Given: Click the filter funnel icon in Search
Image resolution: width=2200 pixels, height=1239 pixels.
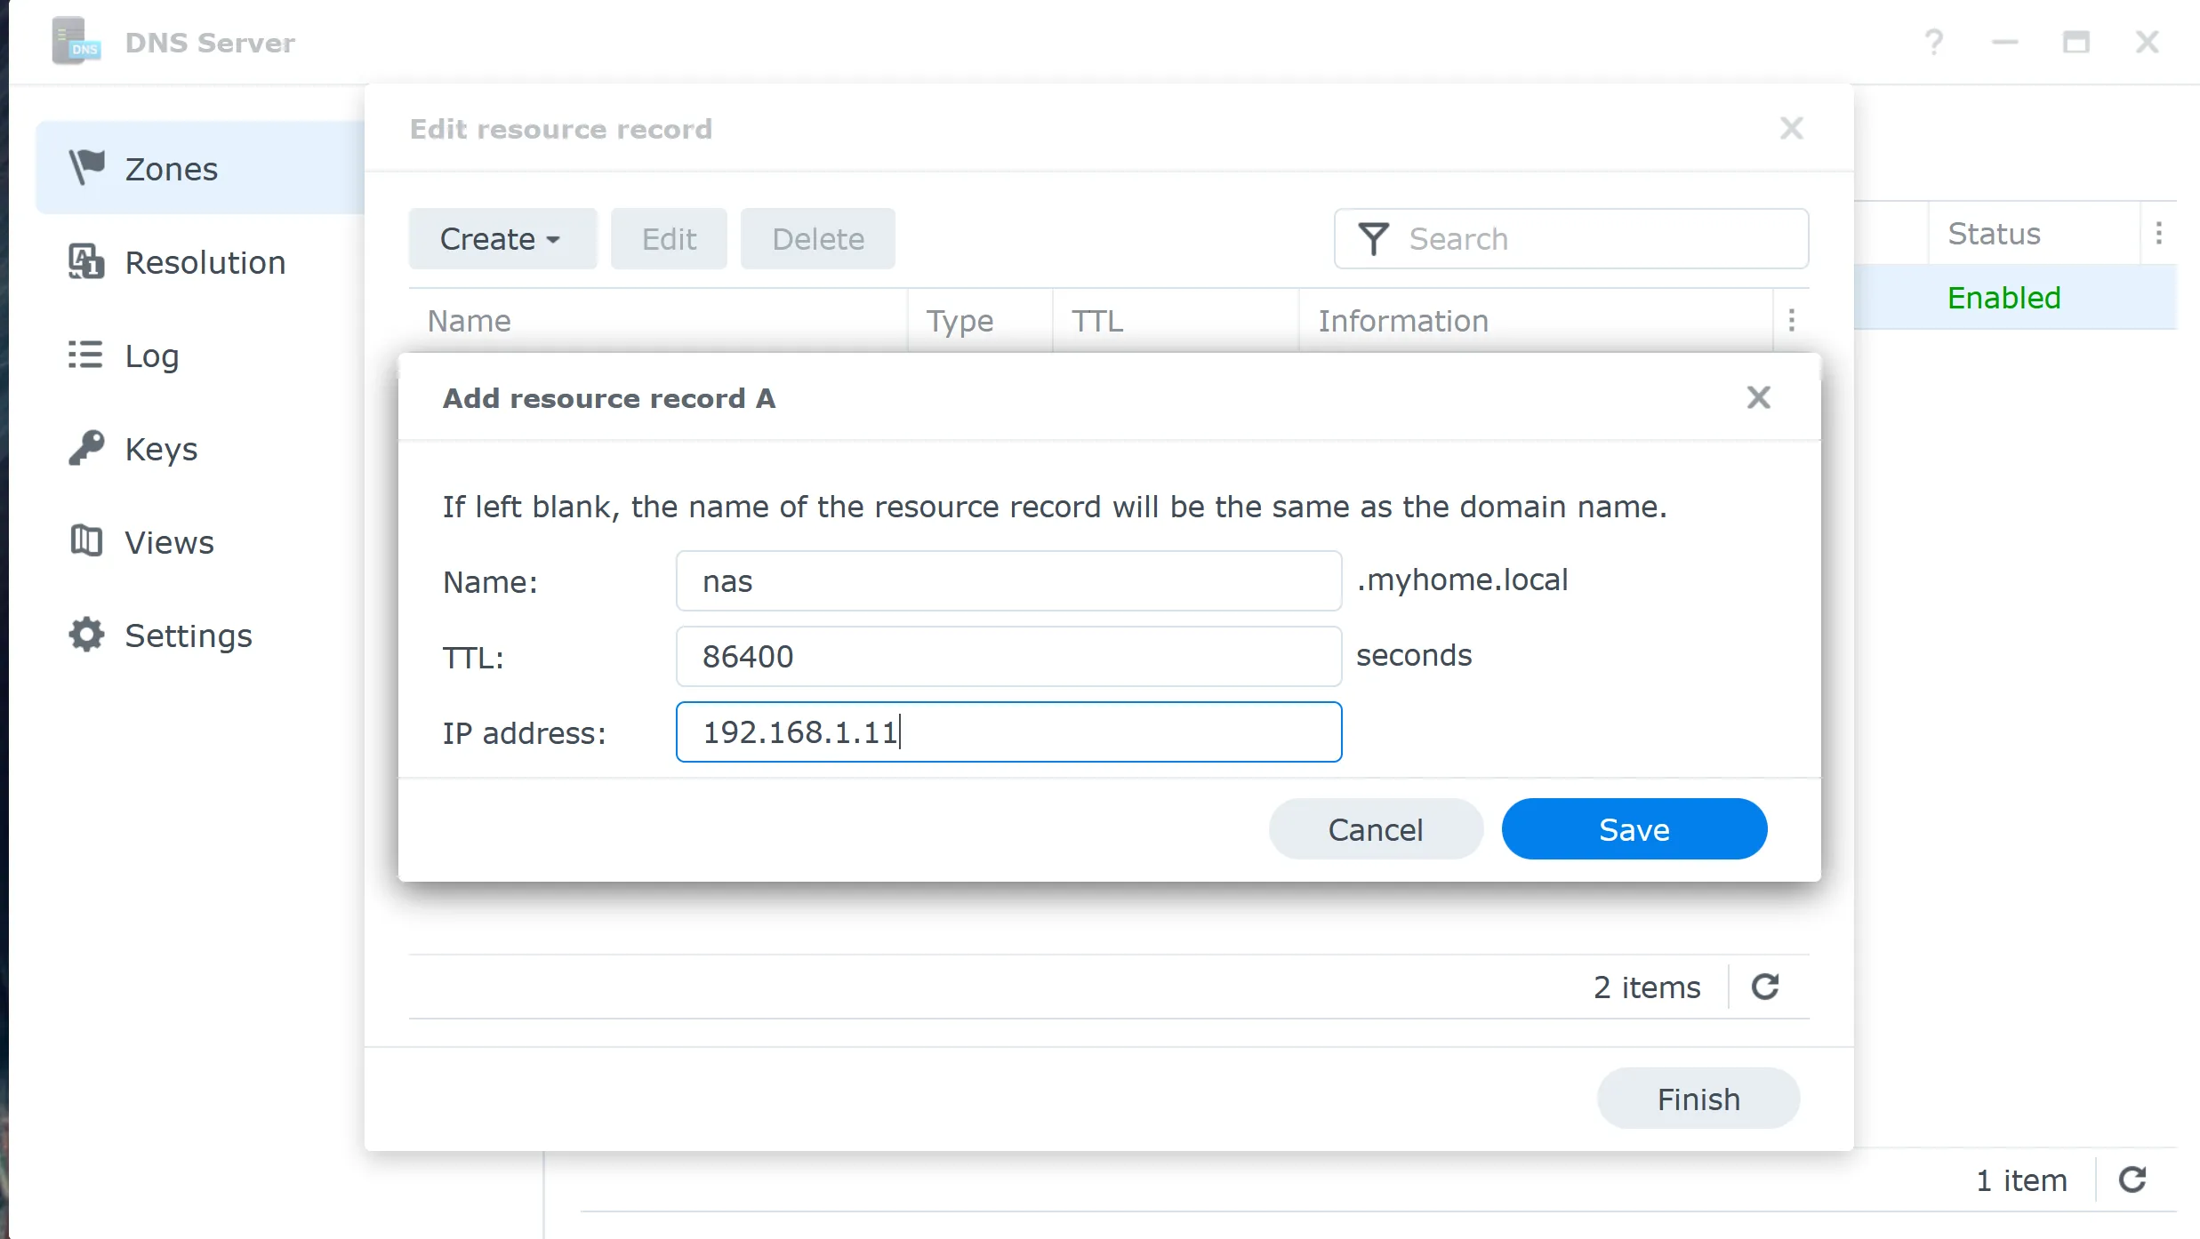Looking at the screenshot, I should [x=1373, y=238].
